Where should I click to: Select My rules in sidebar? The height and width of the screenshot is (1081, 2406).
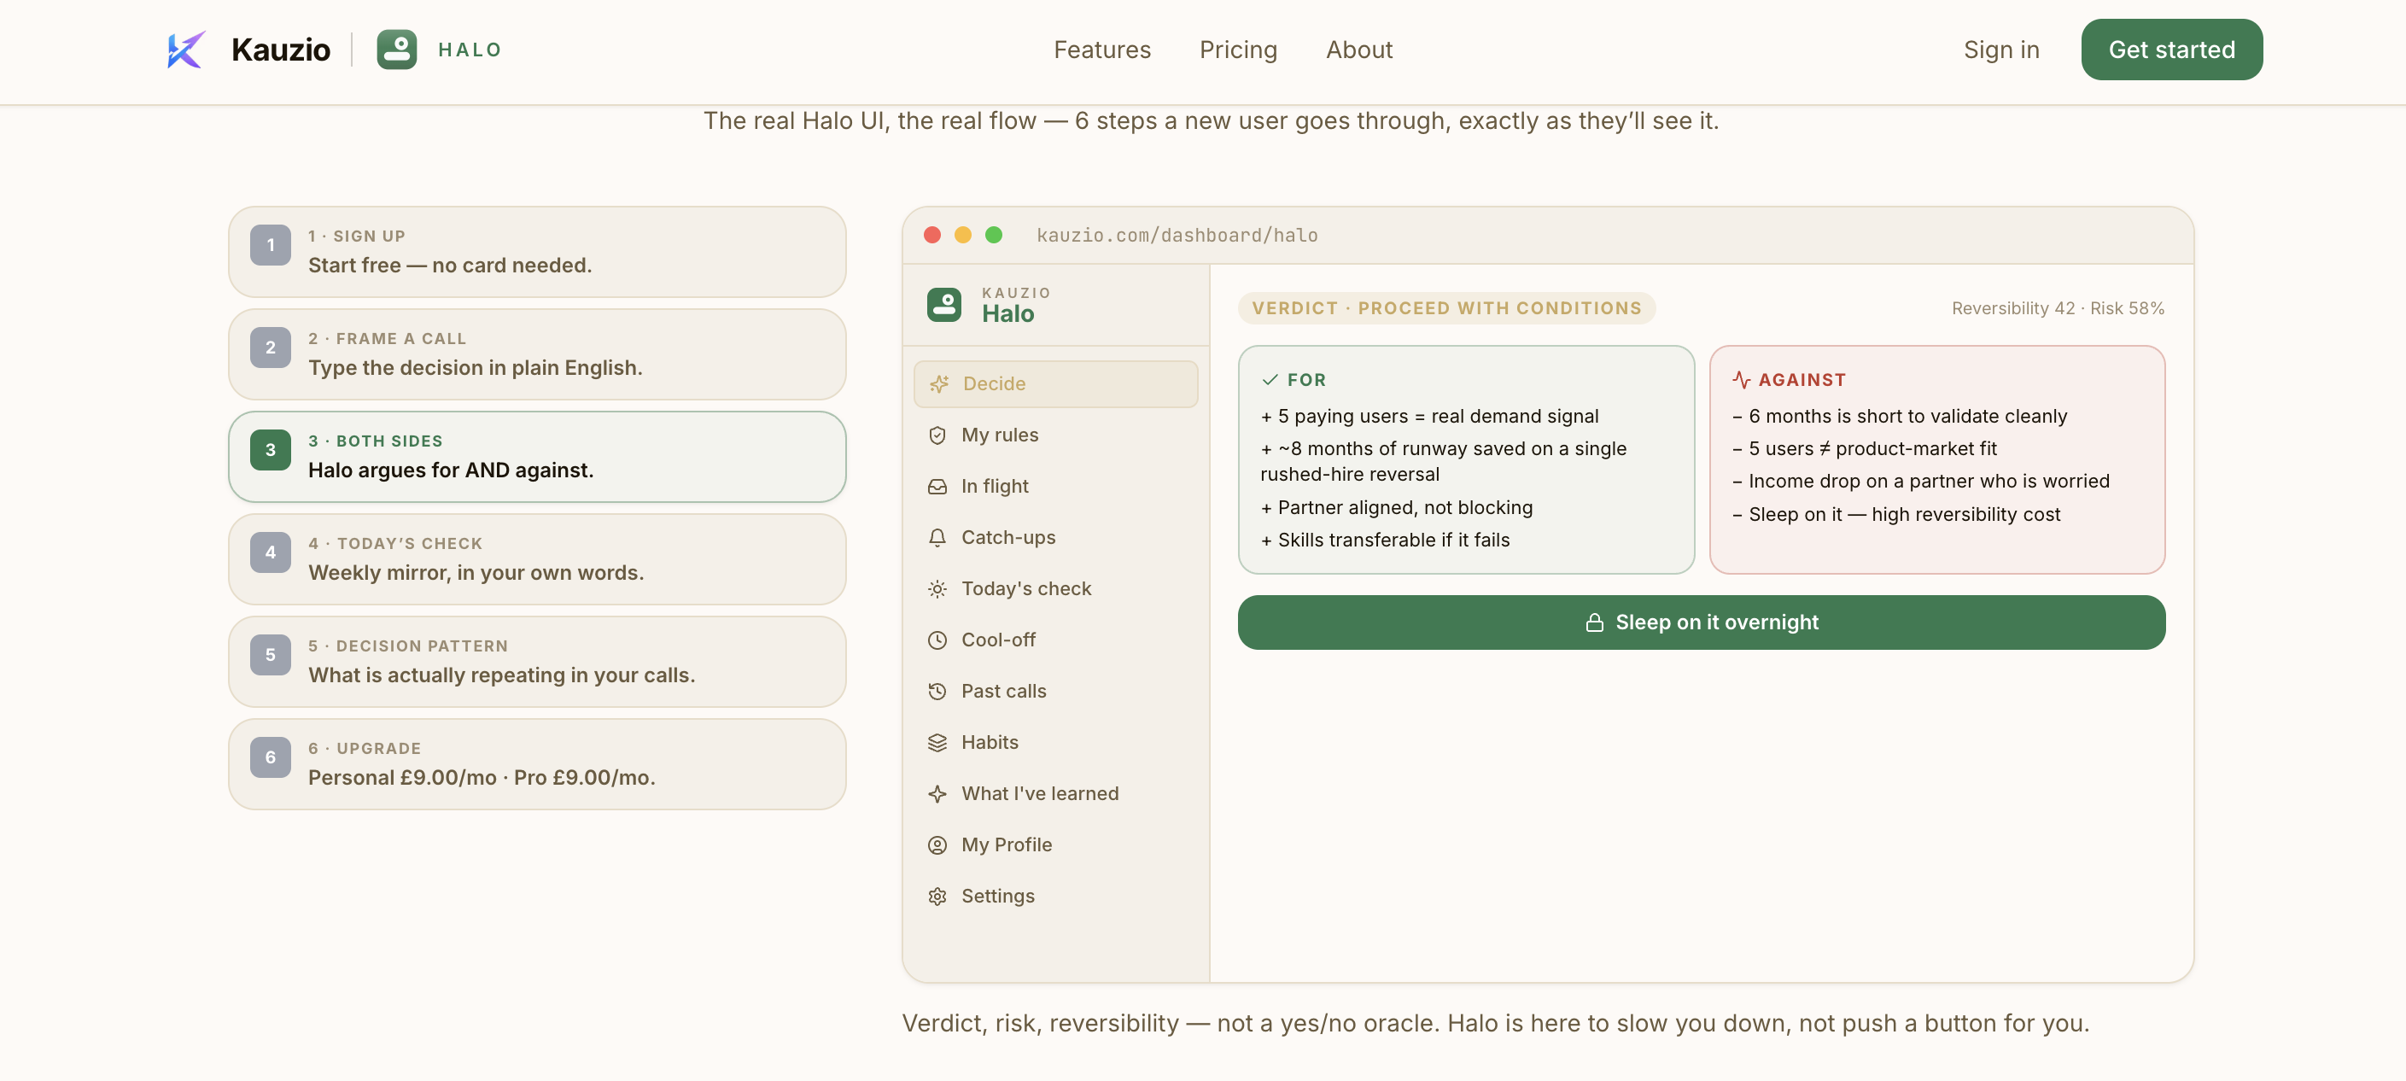coord(1055,435)
